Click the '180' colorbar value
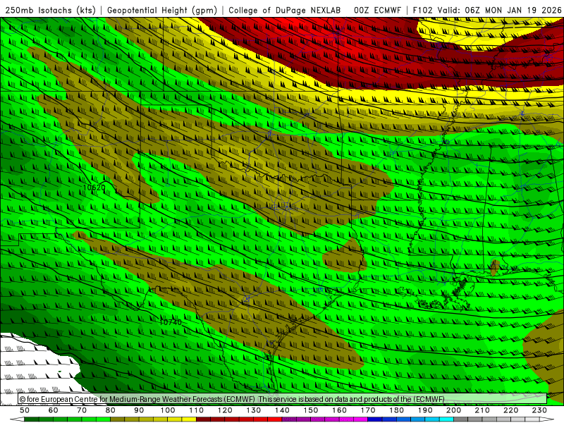Screen dimensions: 564x423 point(396,410)
